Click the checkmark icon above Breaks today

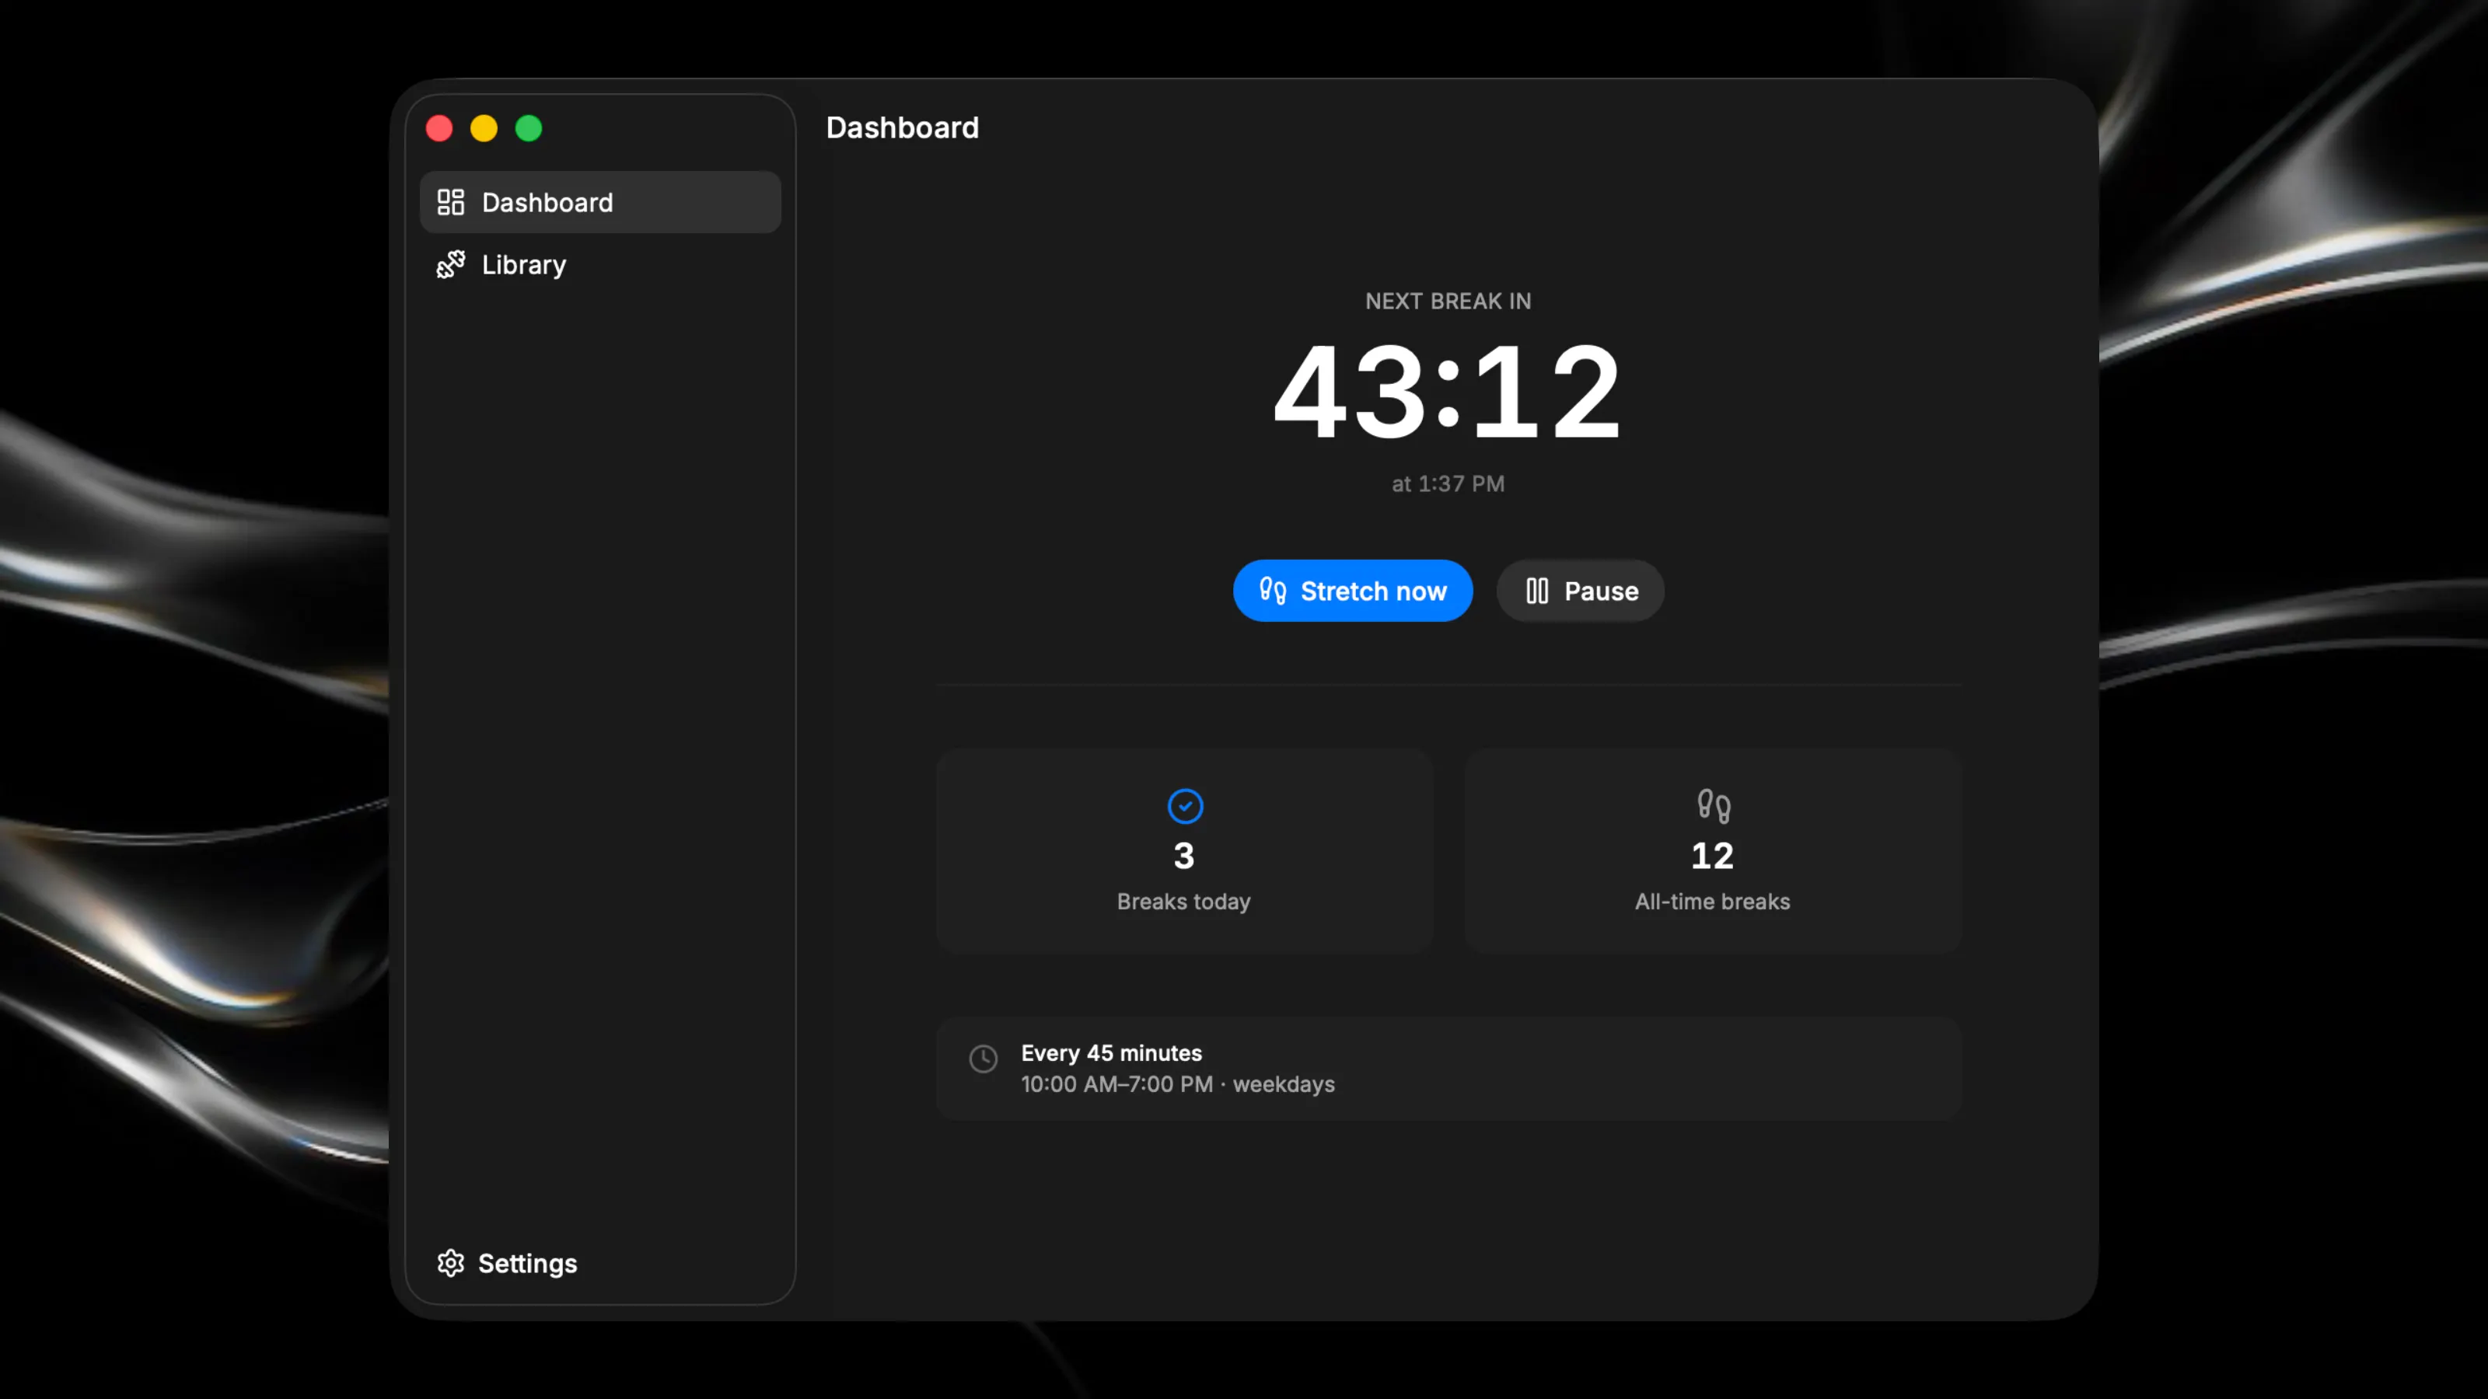tap(1185, 806)
